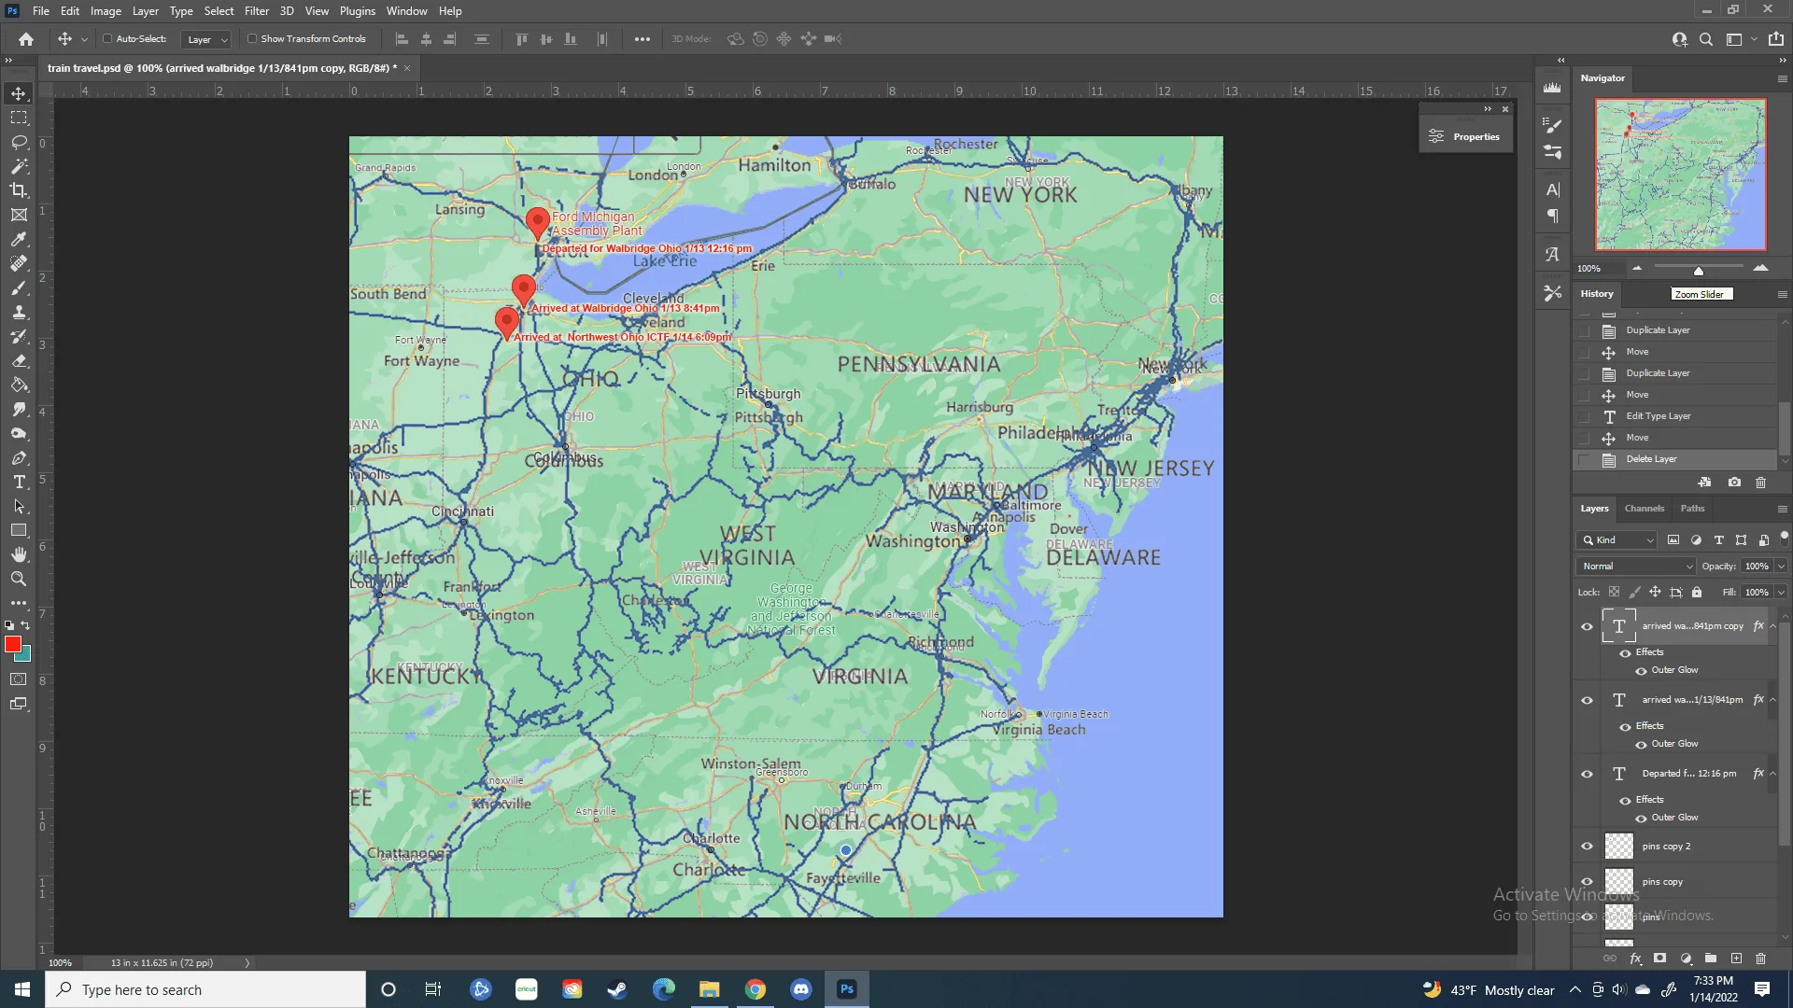Open the blend mode Normal dropdown

(1635, 567)
